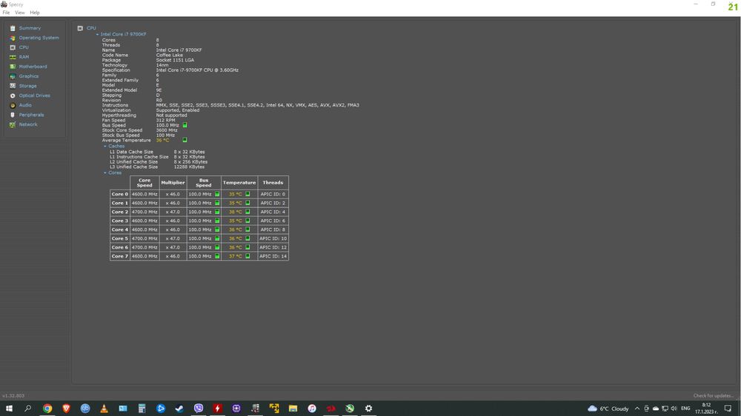Screen dimensions: 741x416
Task: Open the notification center
Action: pos(728,409)
